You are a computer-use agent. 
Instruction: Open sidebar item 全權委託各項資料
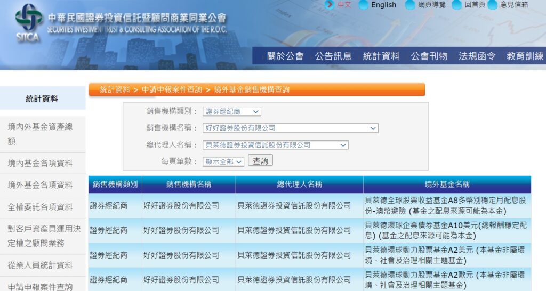(x=43, y=207)
